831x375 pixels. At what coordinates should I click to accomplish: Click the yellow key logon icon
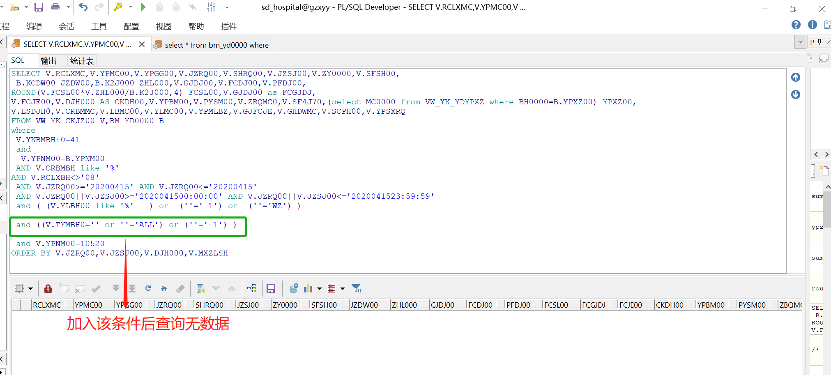coord(118,7)
